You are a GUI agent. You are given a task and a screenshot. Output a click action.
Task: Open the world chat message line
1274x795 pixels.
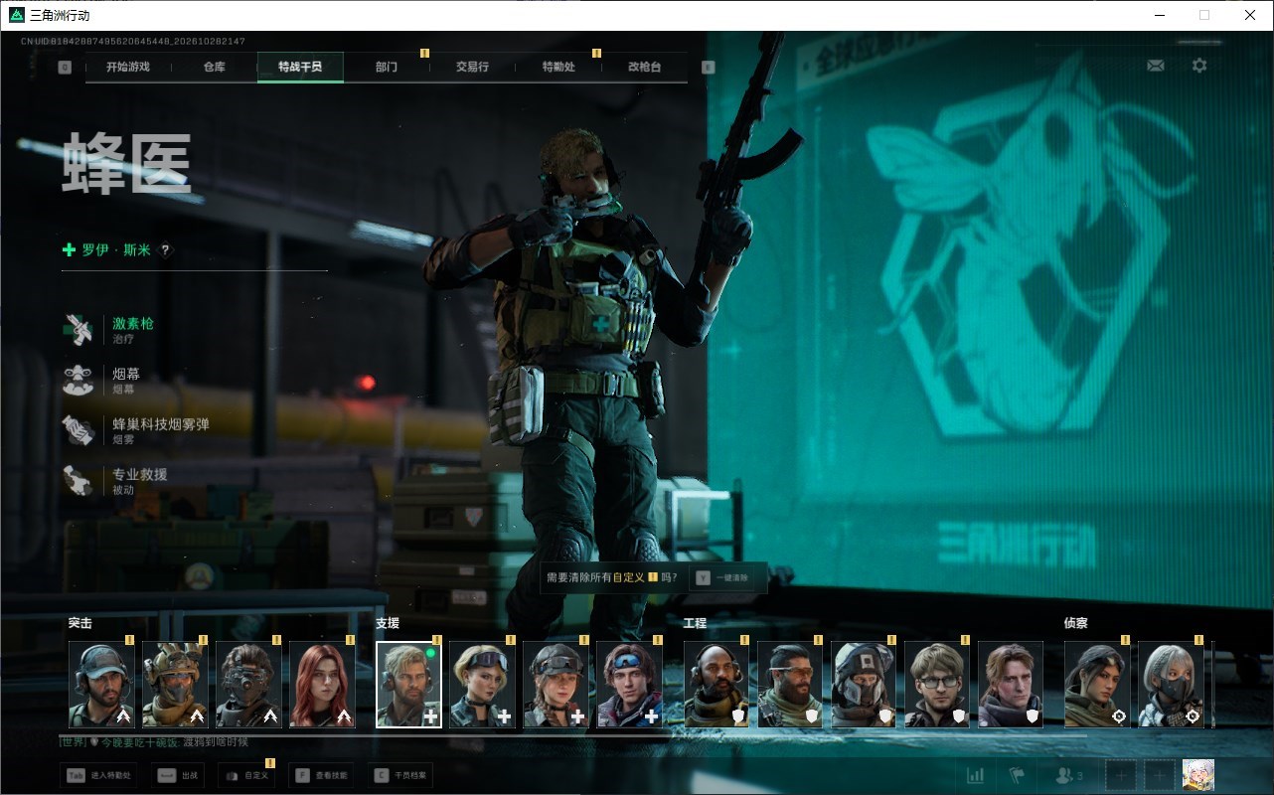click(x=155, y=742)
